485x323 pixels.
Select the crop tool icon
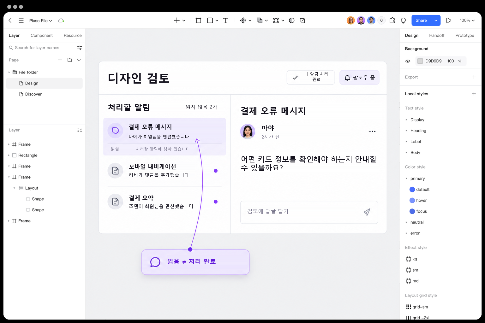click(302, 21)
